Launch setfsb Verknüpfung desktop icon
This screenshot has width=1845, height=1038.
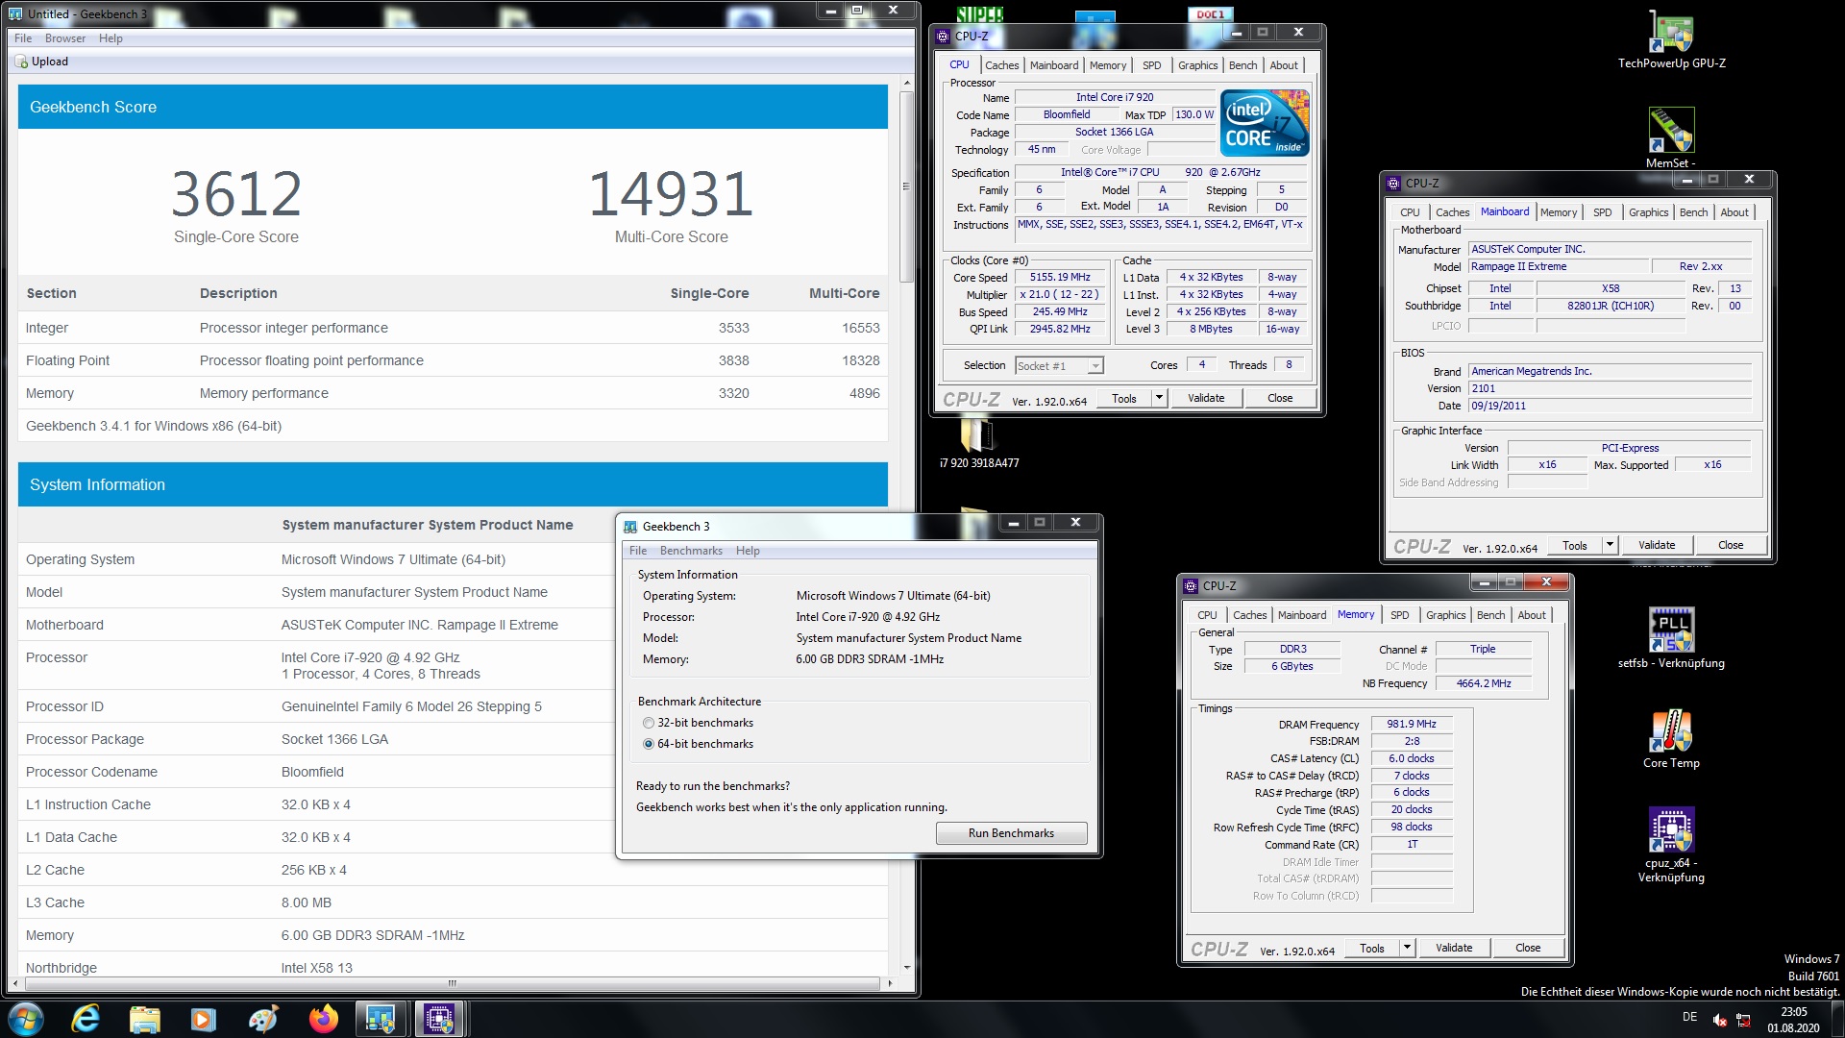tap(1671, 637)
